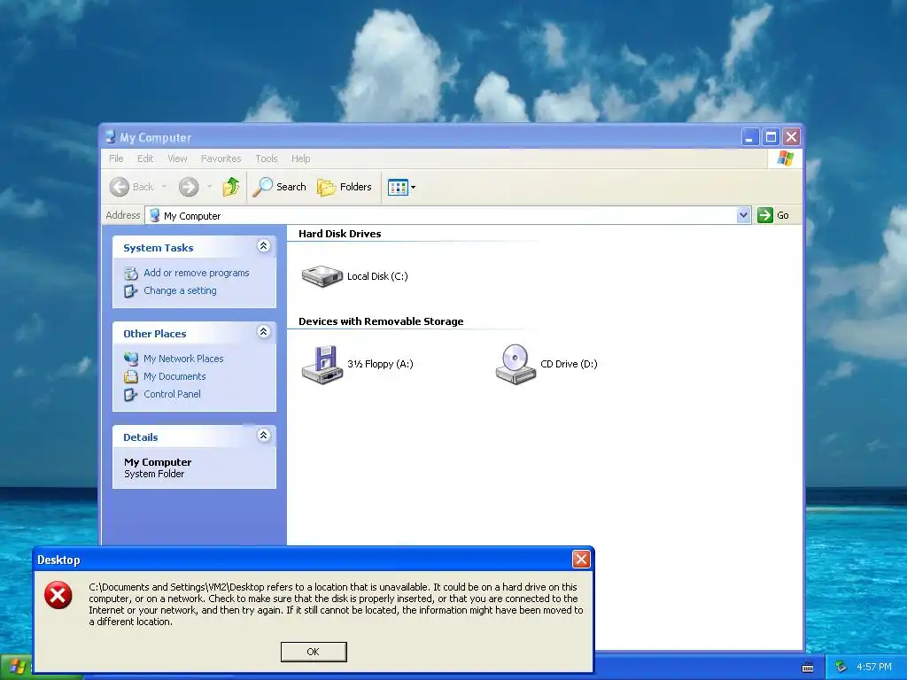The height and width of the screenshot is (680, 907).
Task: Click the Views grid icon
Action: coord(398,188)
